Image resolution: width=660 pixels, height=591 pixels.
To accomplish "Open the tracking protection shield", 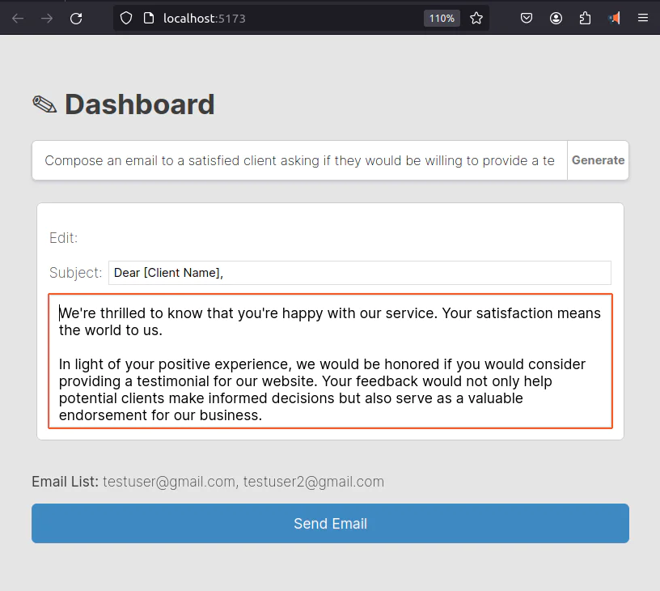I will point(126,18).
